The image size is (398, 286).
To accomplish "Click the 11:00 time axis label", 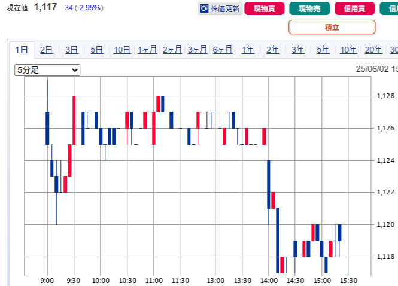I will [x=154, y=281].
